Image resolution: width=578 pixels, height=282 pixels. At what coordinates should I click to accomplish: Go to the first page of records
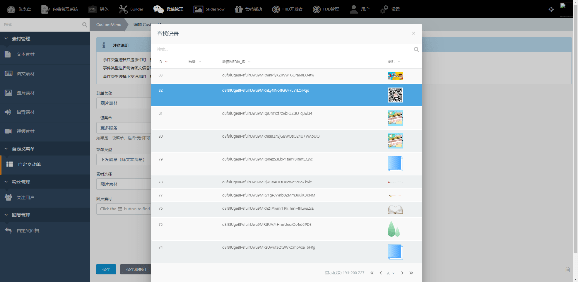click(372, 273)
